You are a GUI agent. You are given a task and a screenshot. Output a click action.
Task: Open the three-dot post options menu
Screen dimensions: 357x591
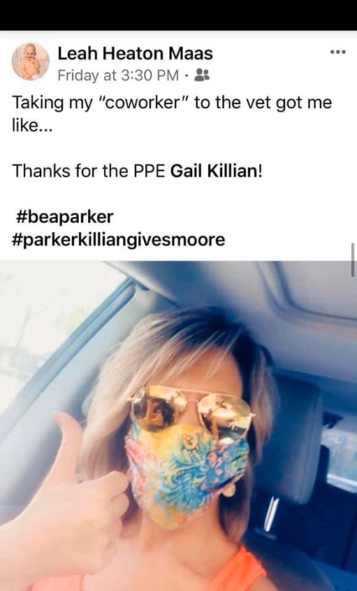(x=338, y=53)
